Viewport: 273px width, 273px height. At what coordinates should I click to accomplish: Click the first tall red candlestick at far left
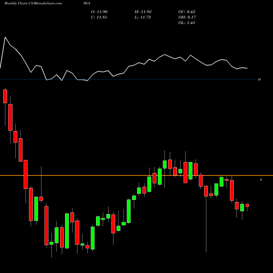click(5, 96)
